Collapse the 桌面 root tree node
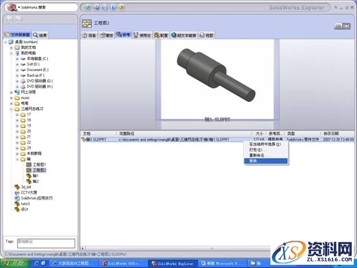This screenshot has width=357, height=268. point(6,42)
